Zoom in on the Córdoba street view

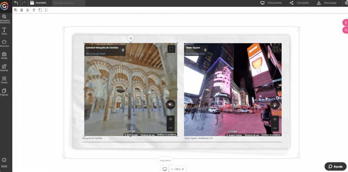[x=170, y=119]
